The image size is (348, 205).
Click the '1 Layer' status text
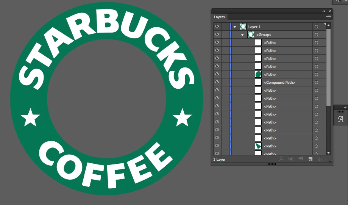[x=219, y=160]
